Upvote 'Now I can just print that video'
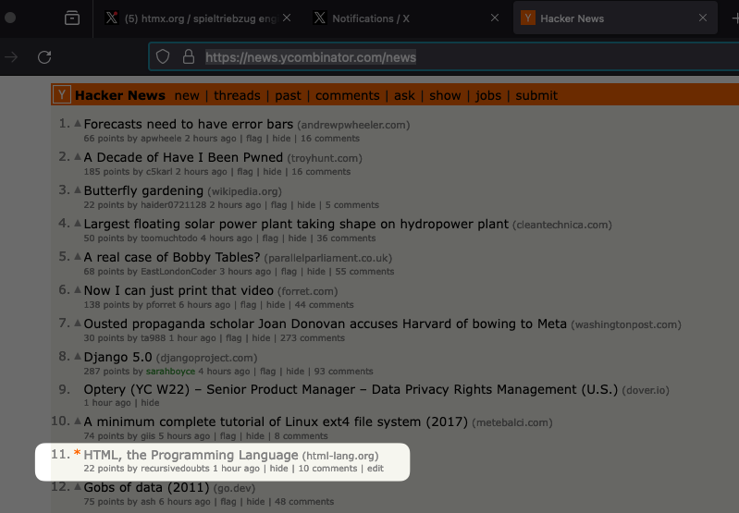Image resolution: width=739 pixels, height=513 pixels. (x=78, y=289)
